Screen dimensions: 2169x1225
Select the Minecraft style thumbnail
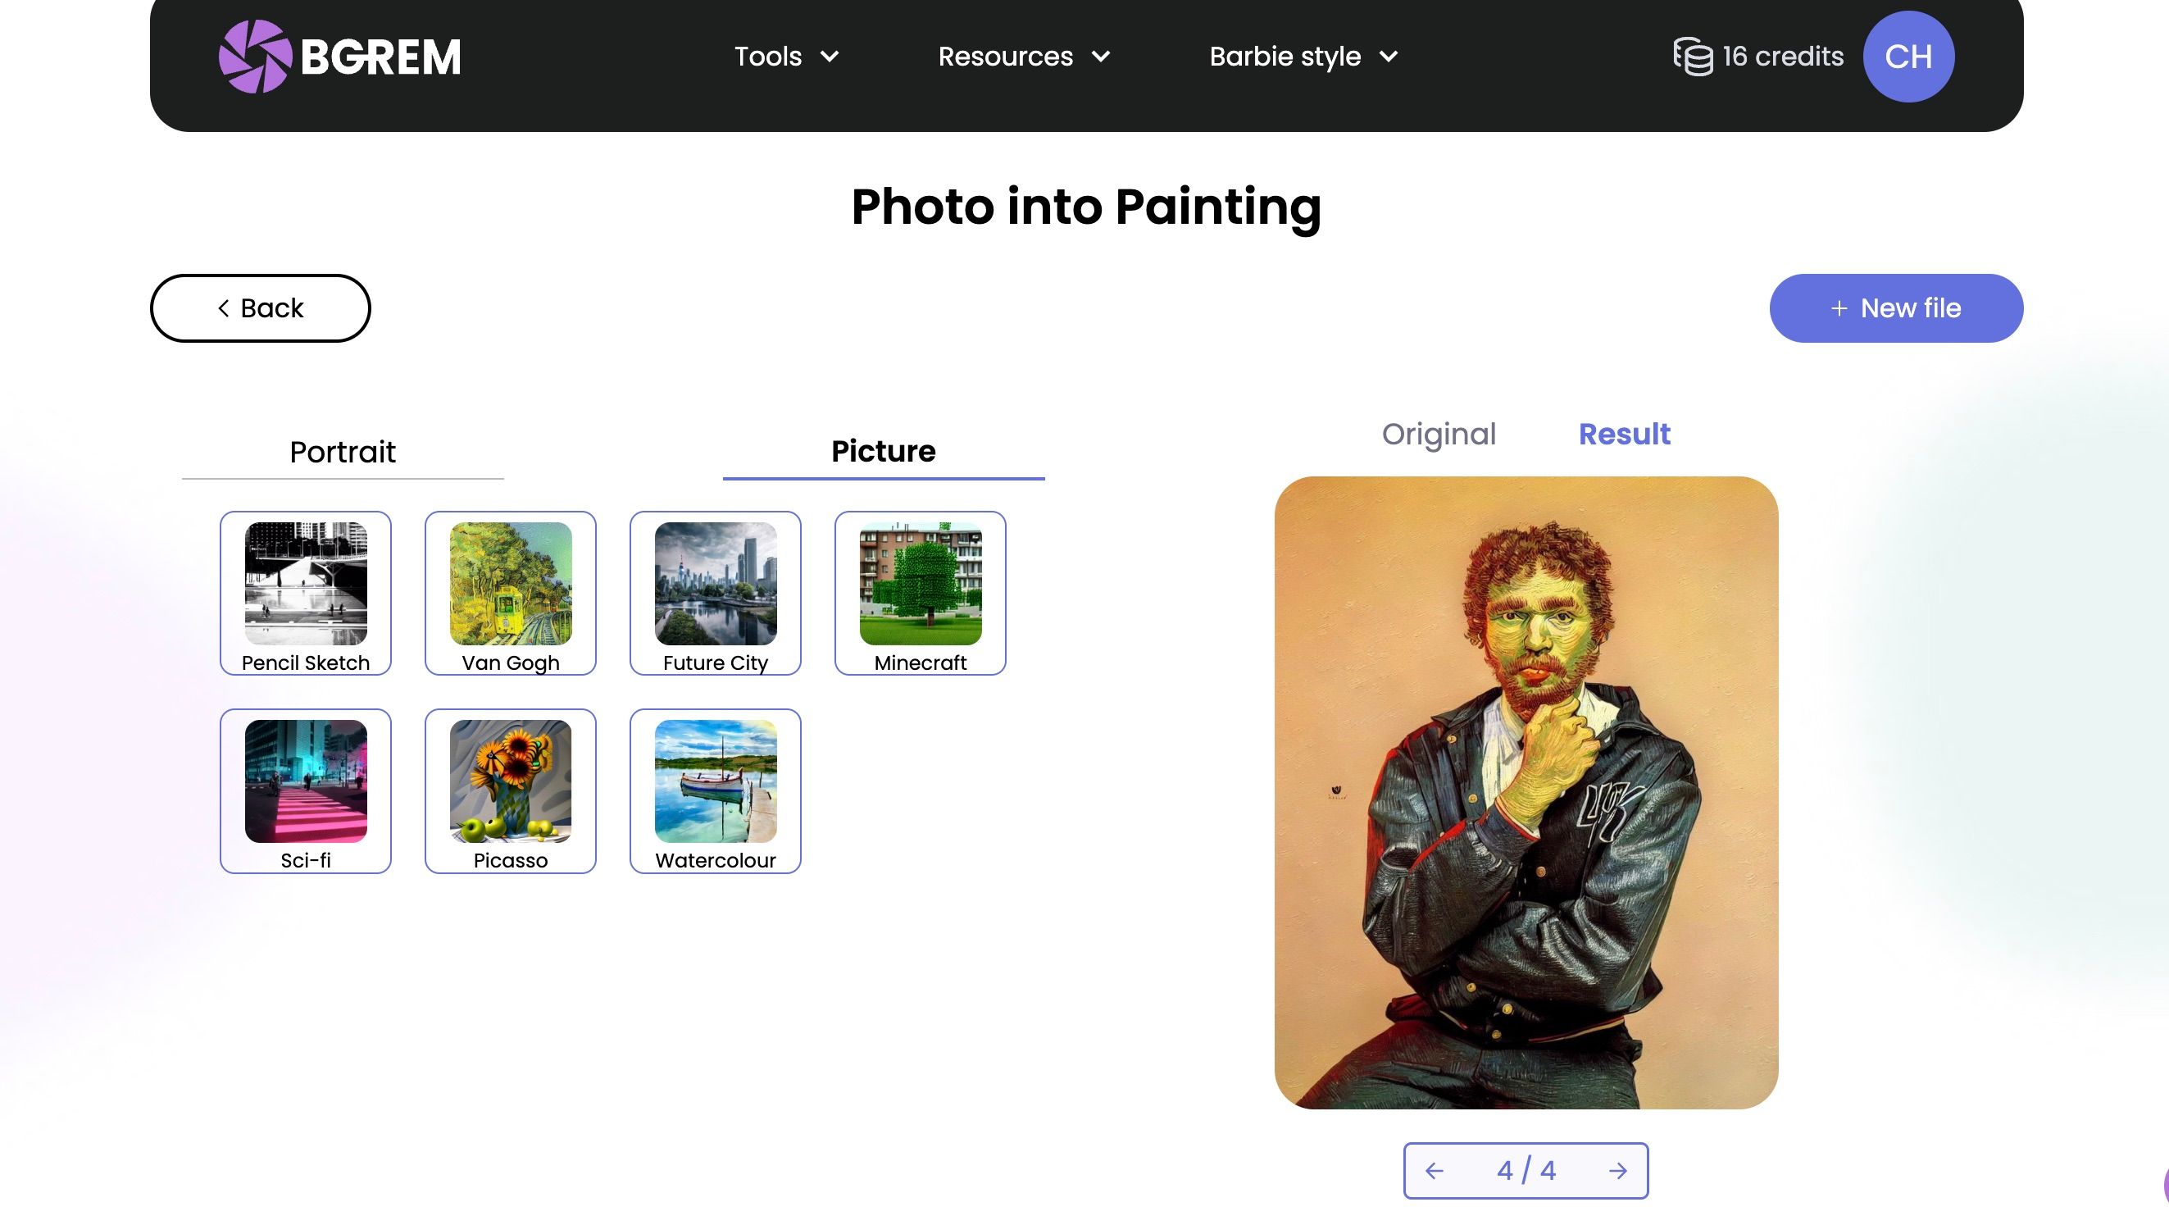click(x=920, y=585)
